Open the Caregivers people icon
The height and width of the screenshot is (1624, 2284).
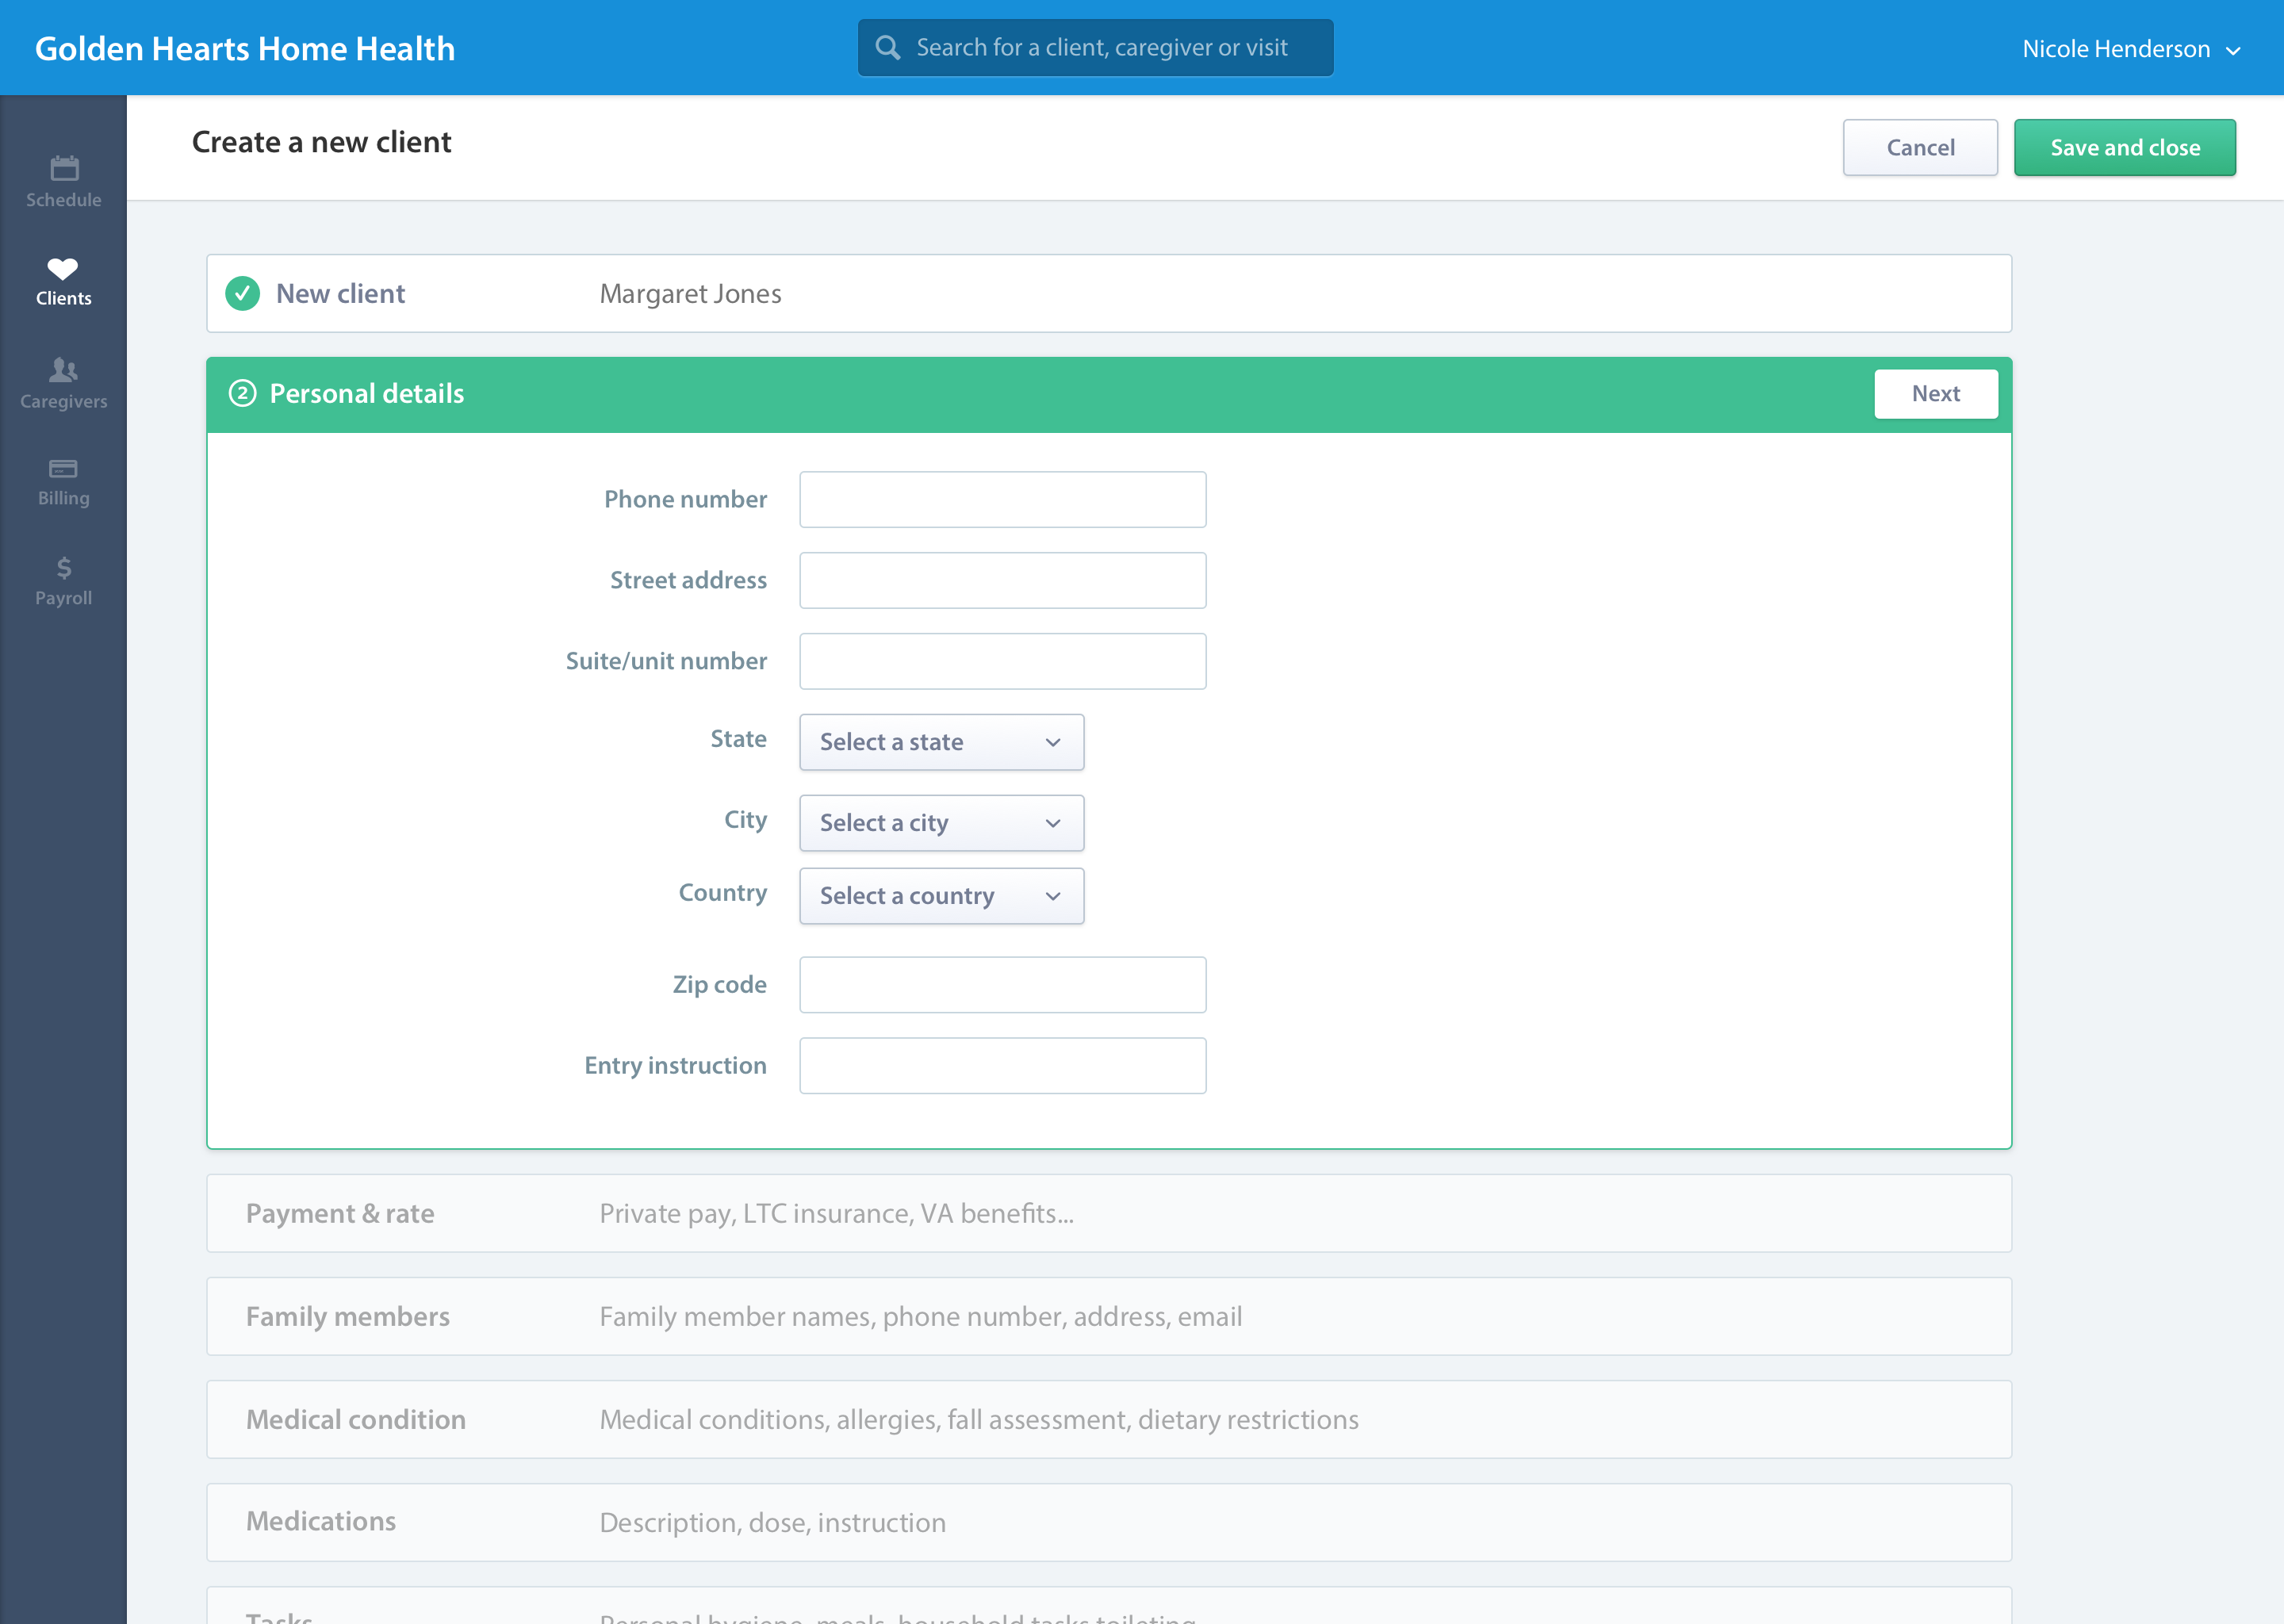pos(63,370)
